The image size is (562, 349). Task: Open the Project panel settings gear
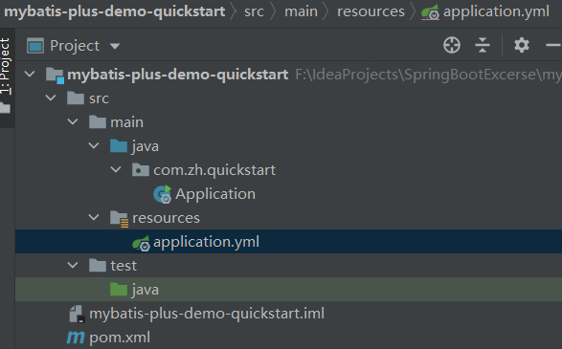[x=522, y=45]
